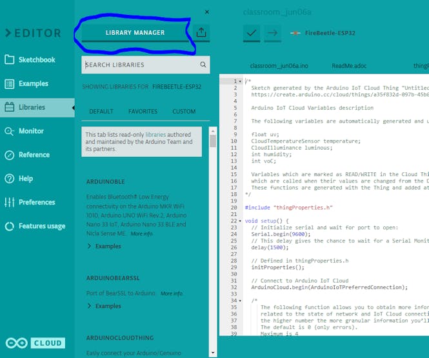The image size is (429, 358).
Task: Click the void setup() code line
Action: click(267, 221)
